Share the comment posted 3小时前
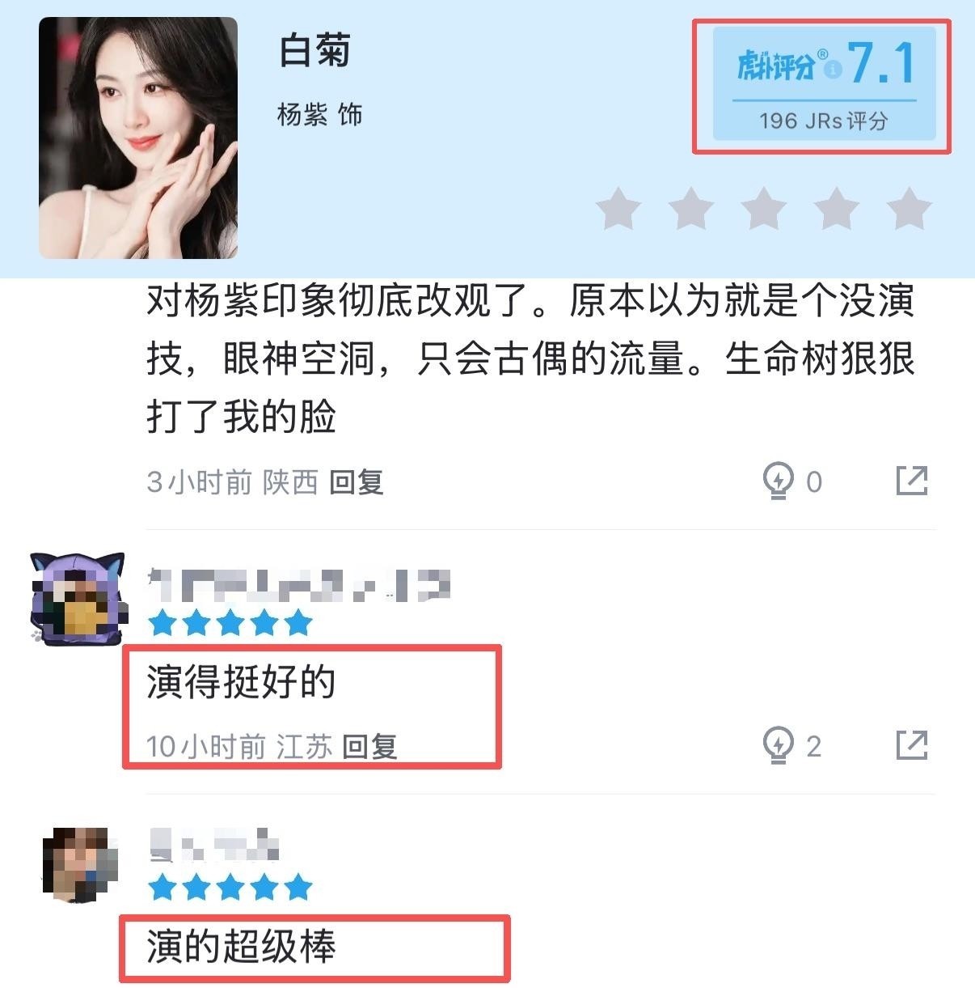The height and width of the screenshot is (988, 975). (912, 481)
